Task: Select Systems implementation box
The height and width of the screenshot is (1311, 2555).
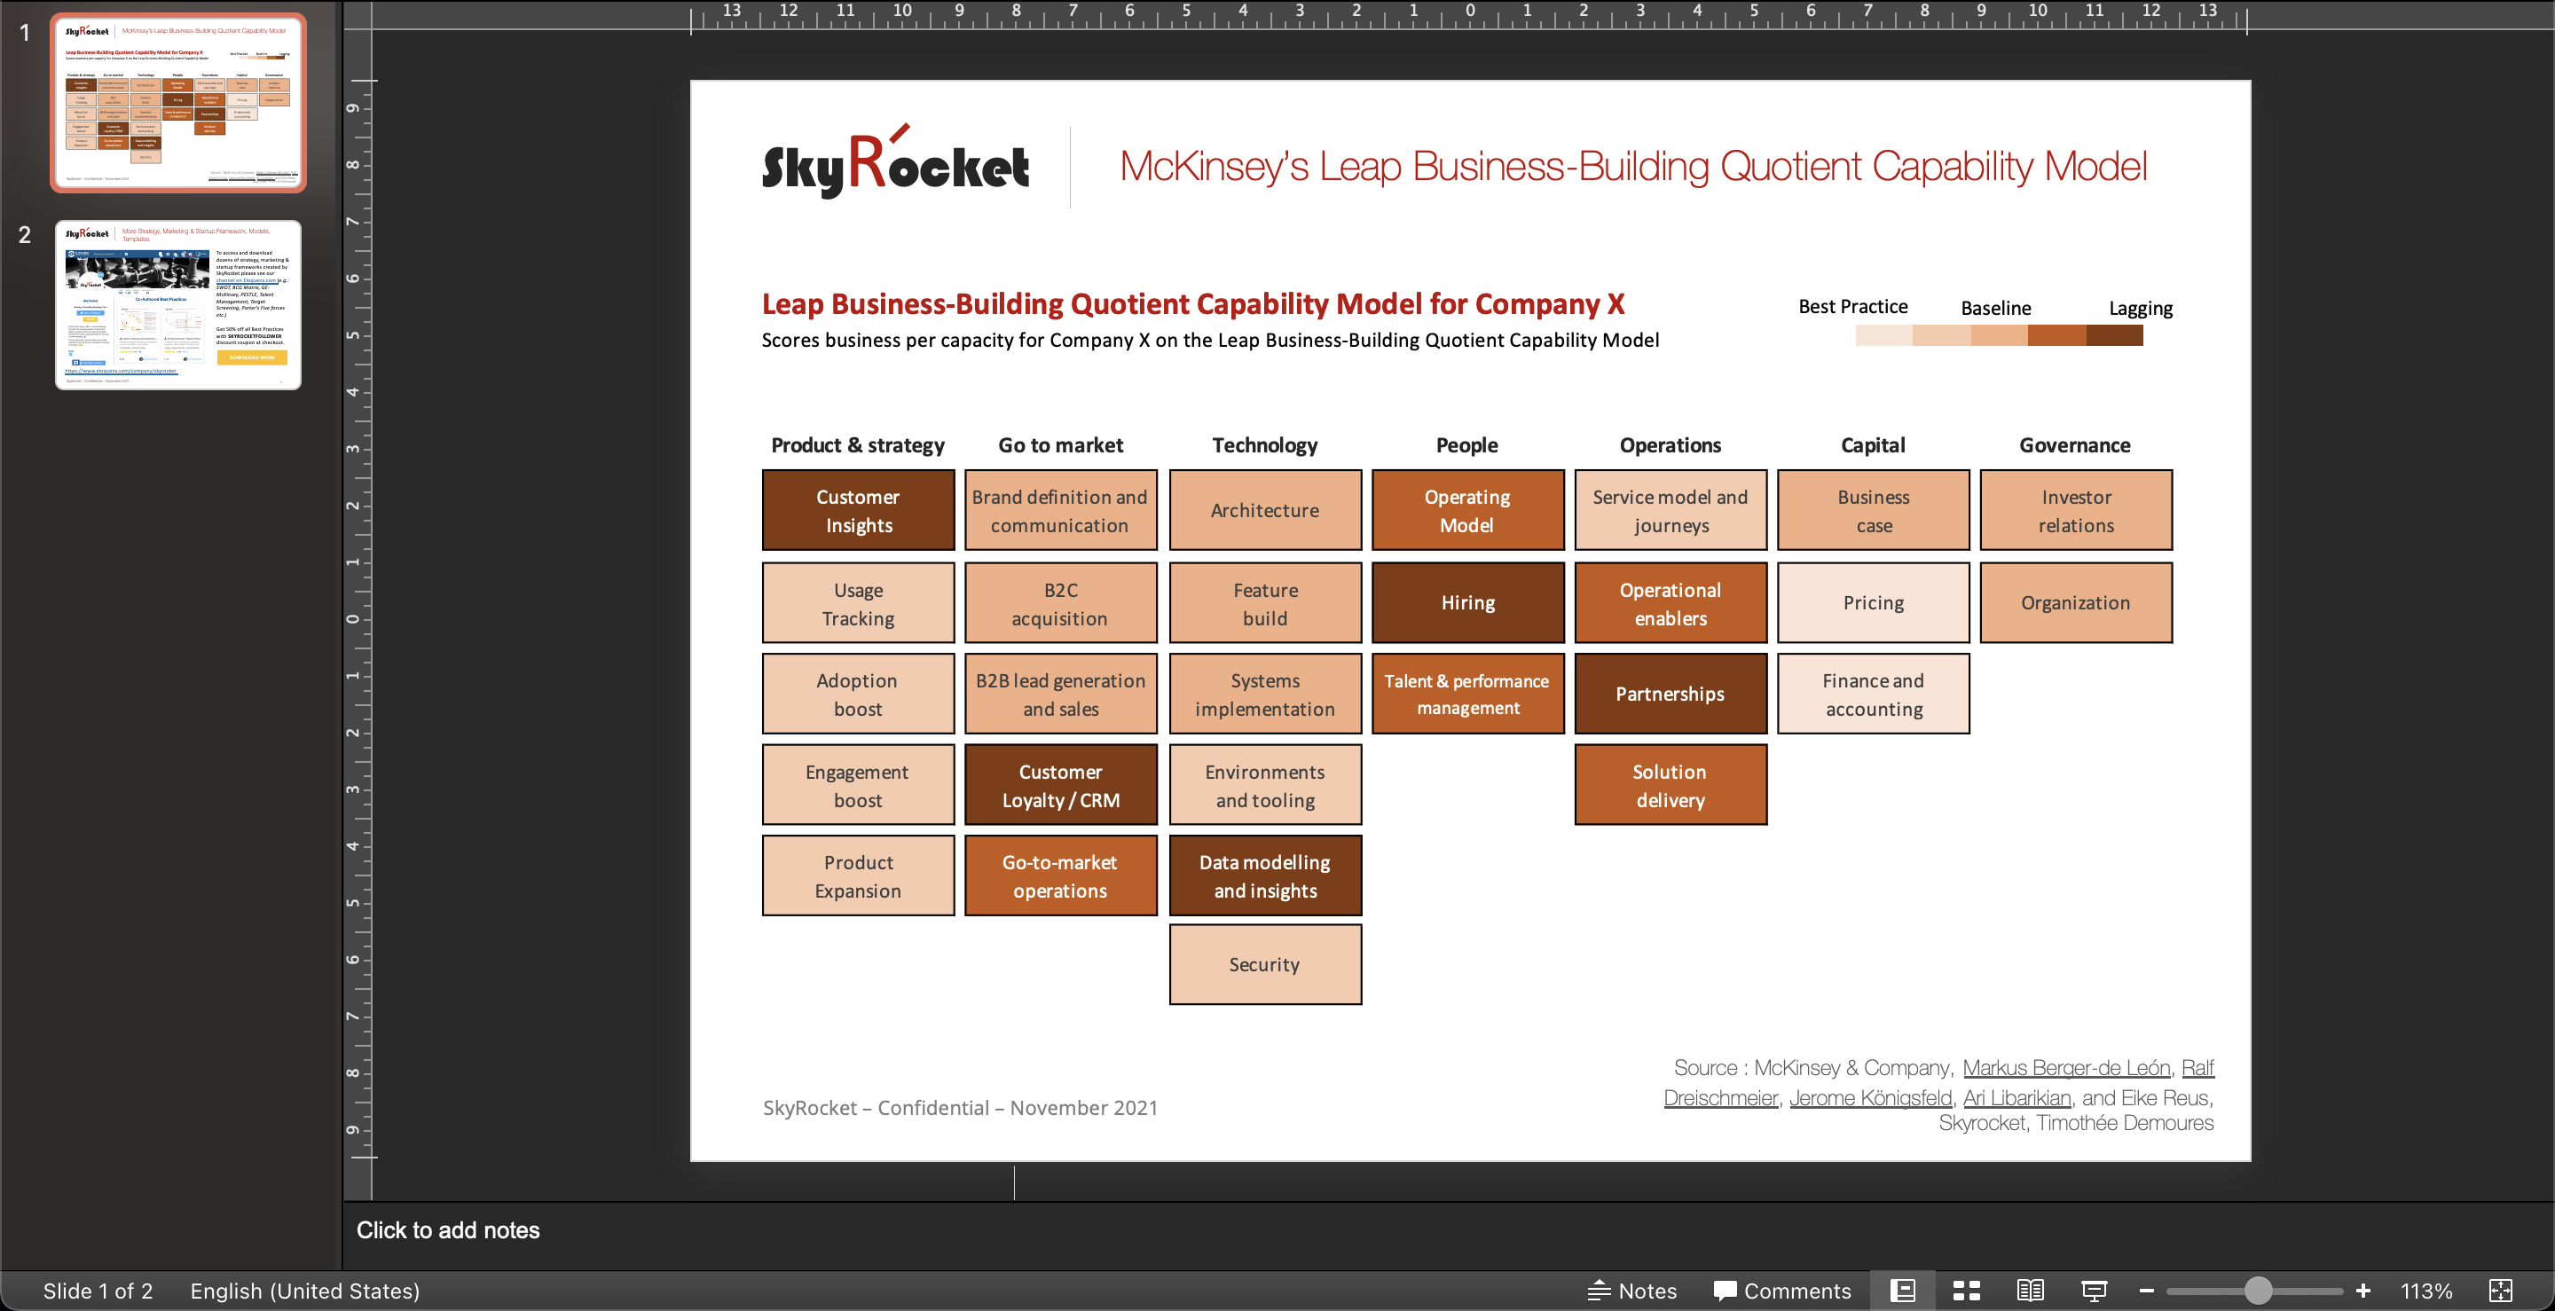Action: [x=1264, y=695]
